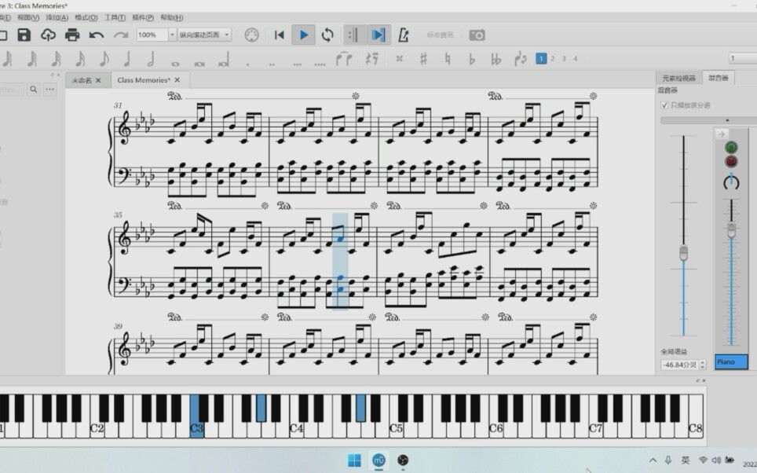Select the longa note duration

pyautogui.click(x=224, y=60)
